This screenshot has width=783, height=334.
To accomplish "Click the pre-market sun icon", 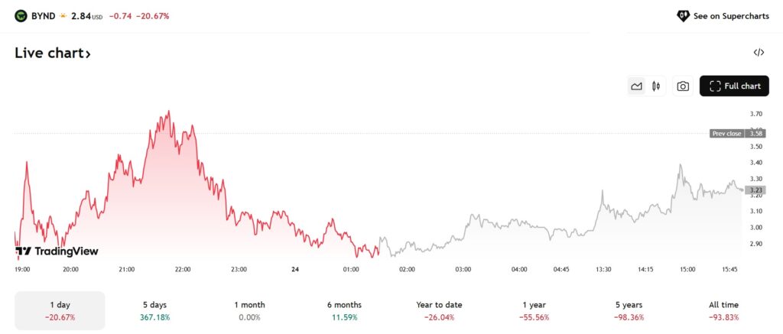I will click(x=63, y=15).
